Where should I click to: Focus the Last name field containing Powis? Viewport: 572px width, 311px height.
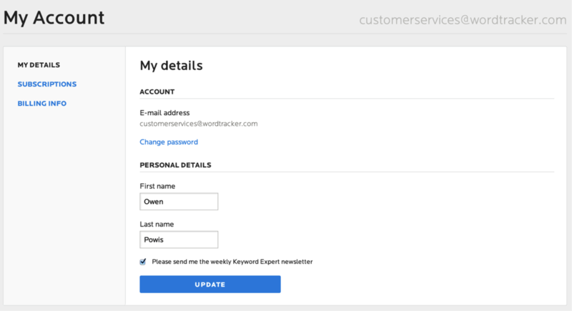pos(179,240)
